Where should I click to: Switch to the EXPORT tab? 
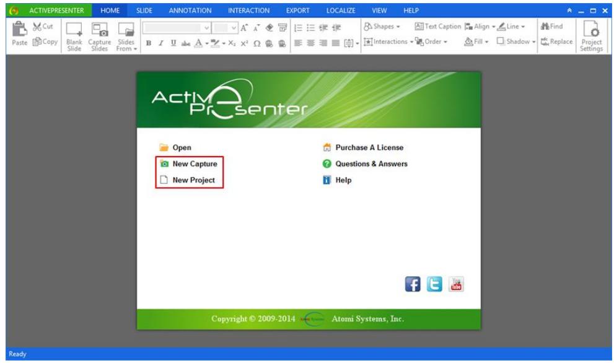[x=297, y=11]
